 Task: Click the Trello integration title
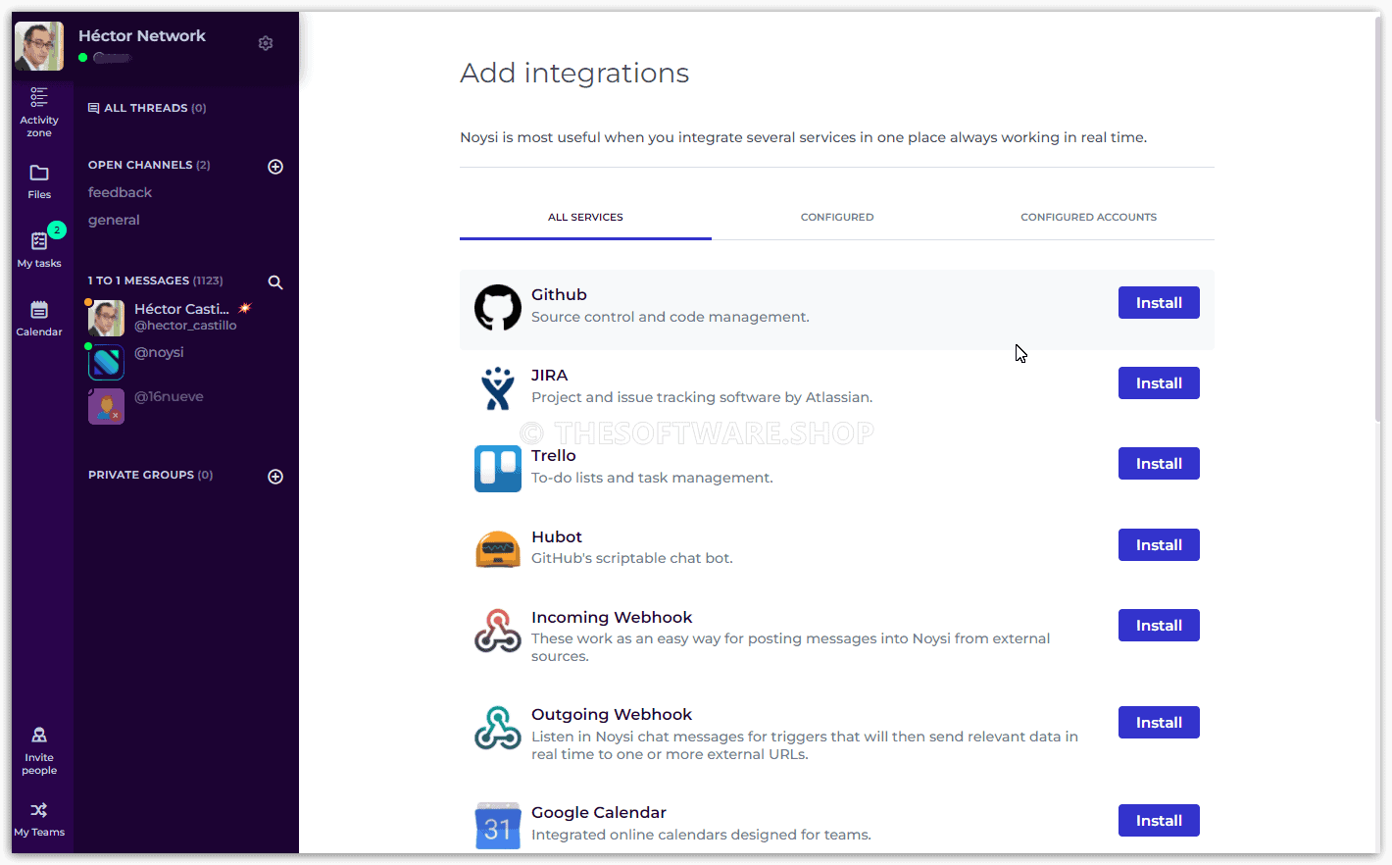554,456
